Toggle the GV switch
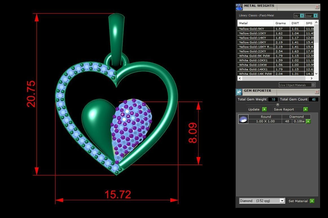 302,16
